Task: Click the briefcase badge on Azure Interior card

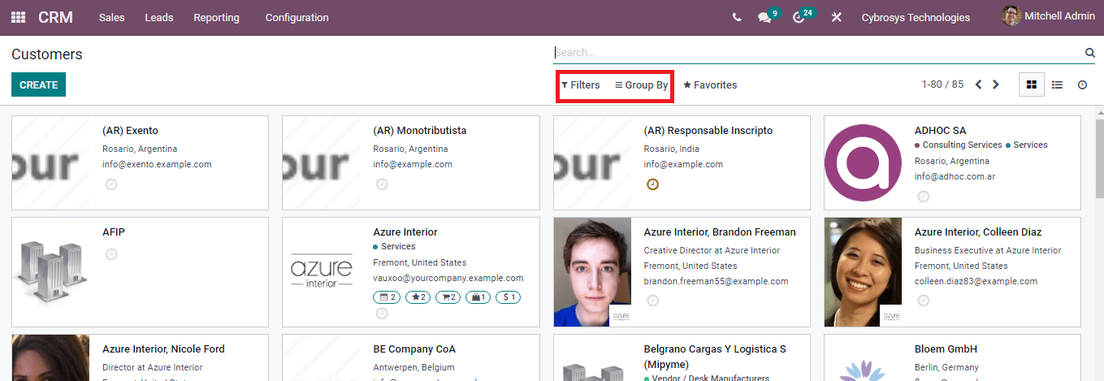Action: (x=478, y=297)
